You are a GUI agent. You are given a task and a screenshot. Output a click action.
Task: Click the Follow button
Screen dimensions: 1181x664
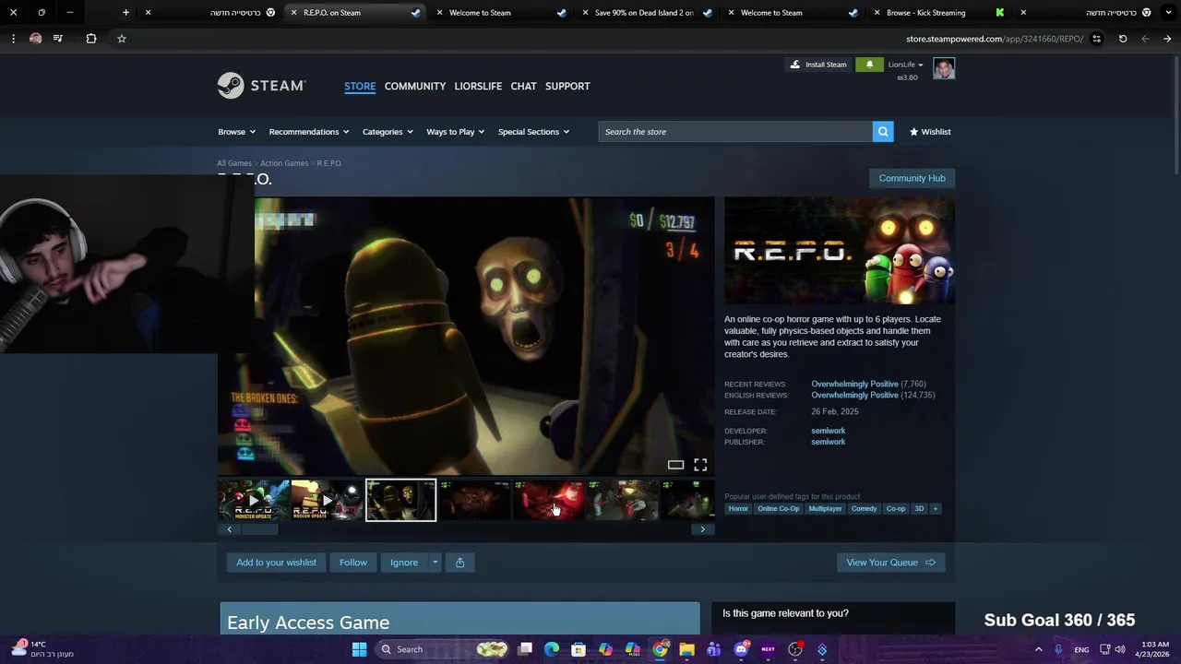pos(352,563)
